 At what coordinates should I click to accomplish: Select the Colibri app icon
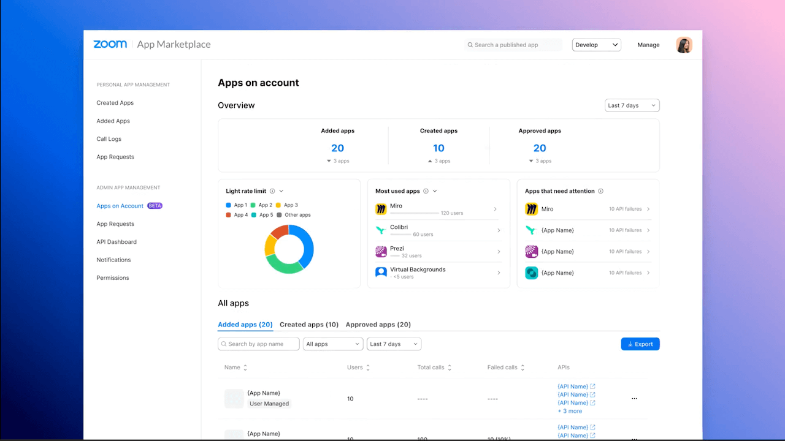coord(380,230)
